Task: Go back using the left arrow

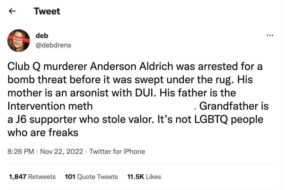Action: click(x=12, y=11)
